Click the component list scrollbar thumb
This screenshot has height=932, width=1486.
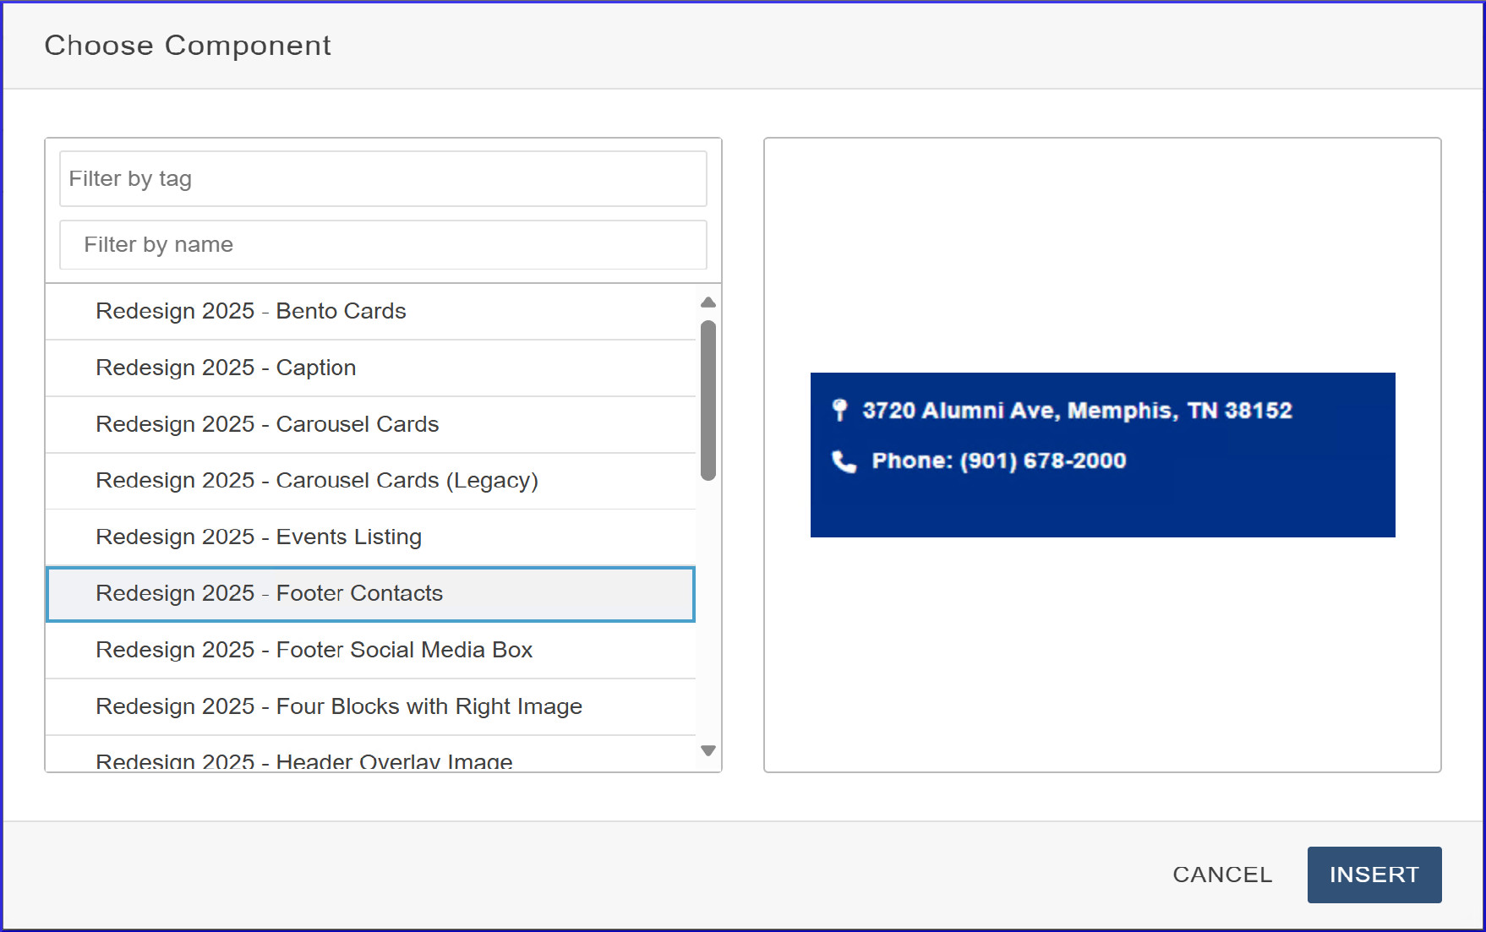[708, 401]
